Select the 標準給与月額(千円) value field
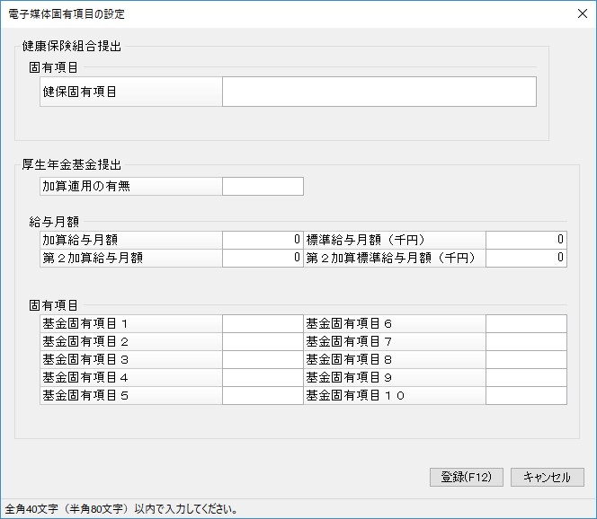 click(526, 240)
